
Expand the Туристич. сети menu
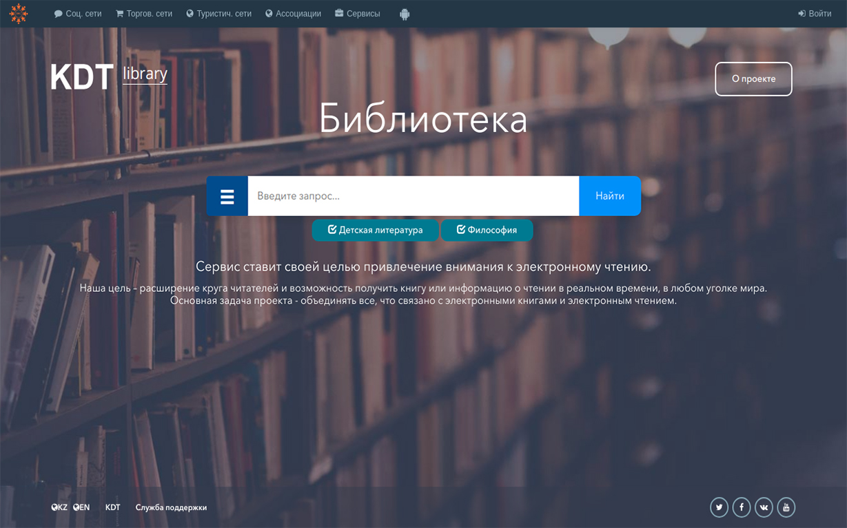(218, 14)
